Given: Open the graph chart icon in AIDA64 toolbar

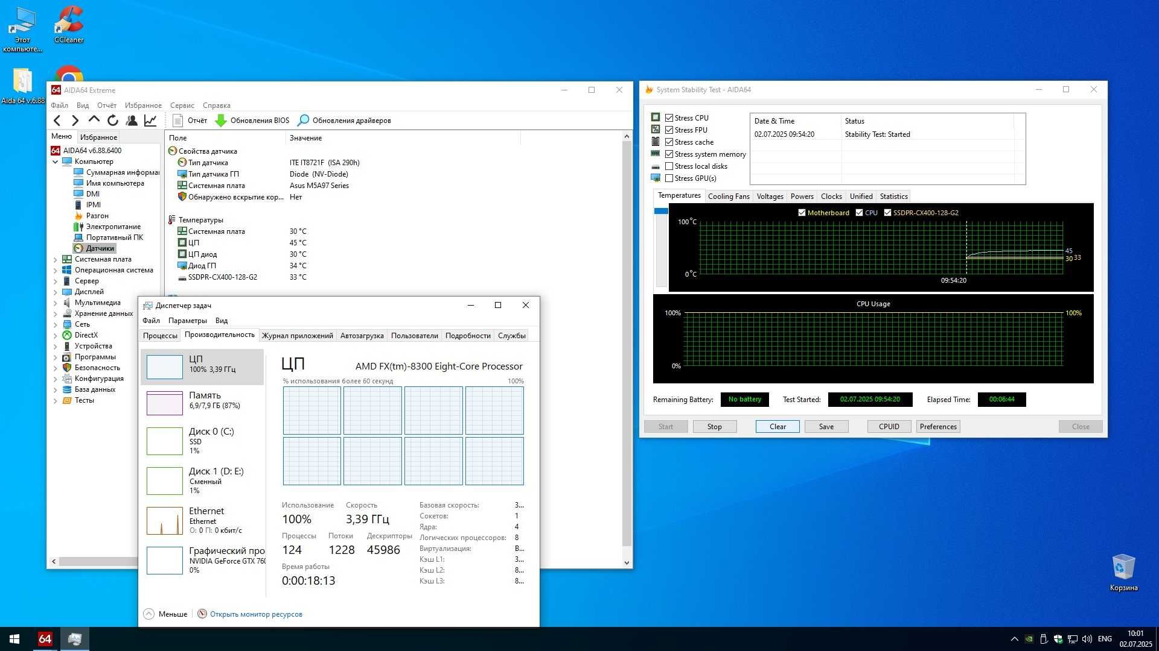Looking at the screenshot, I should click(x=150, y=121).
